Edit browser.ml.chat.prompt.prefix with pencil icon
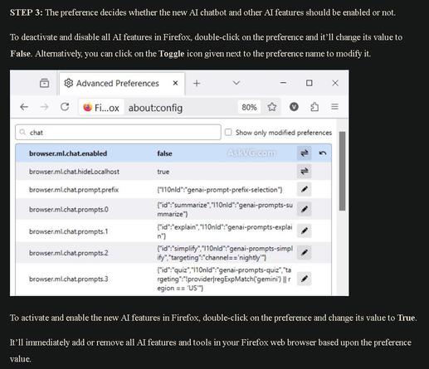Image resolution: width=429 pixels, height=369 pixels. [305, 189]
